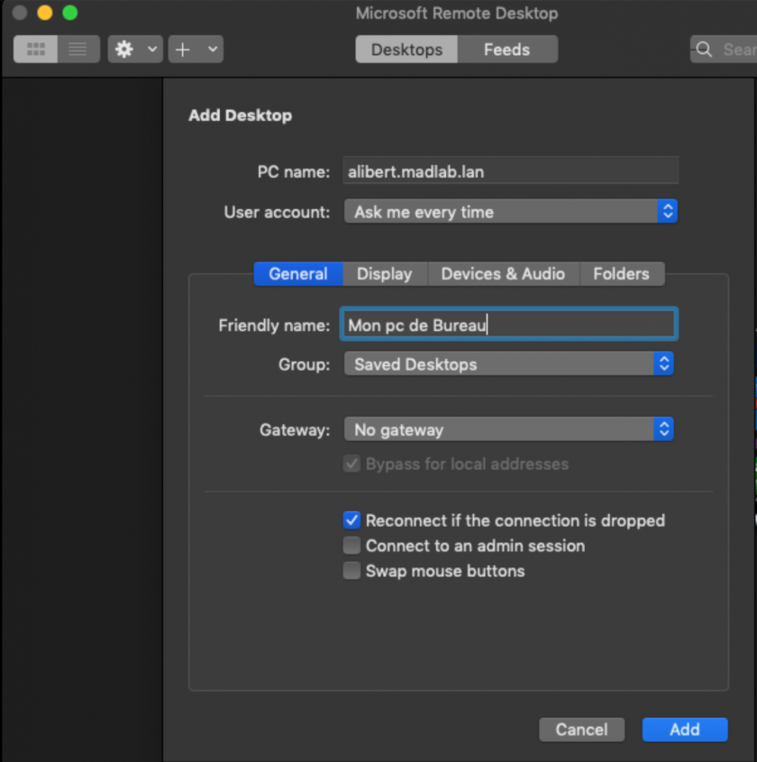Viewport: 757px width, 762px height.
Task: Open the Display tab
Action: pyautogui.click(x=385, y=273)
